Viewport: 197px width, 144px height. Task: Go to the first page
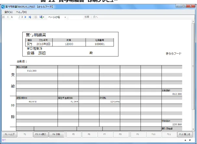click(4, 17)
